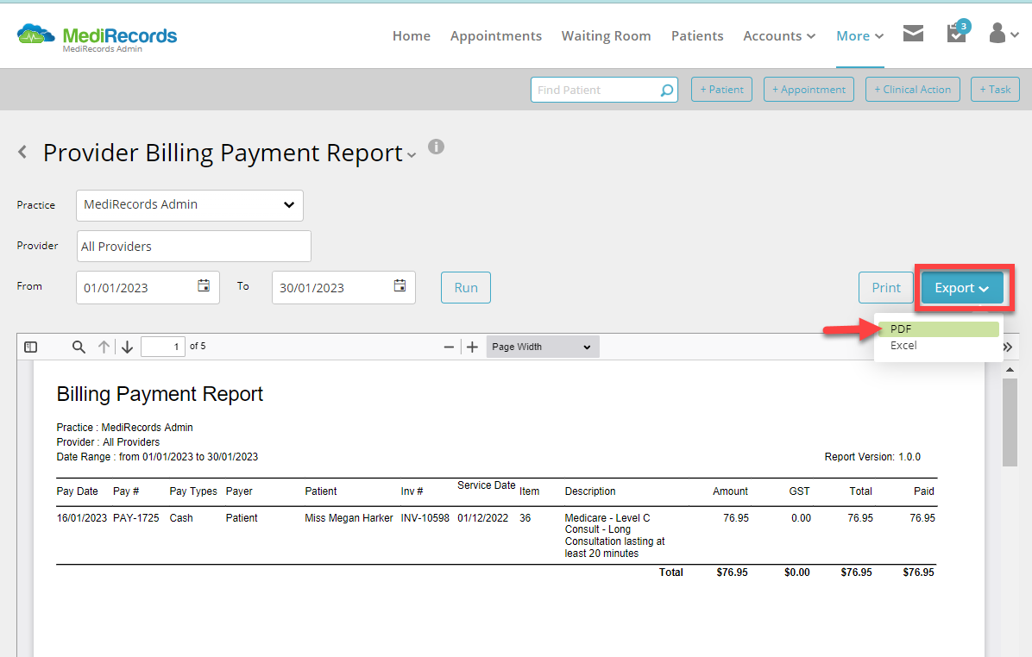
Task: Choose PDF from the Export menu
Action: click(939, 328)
